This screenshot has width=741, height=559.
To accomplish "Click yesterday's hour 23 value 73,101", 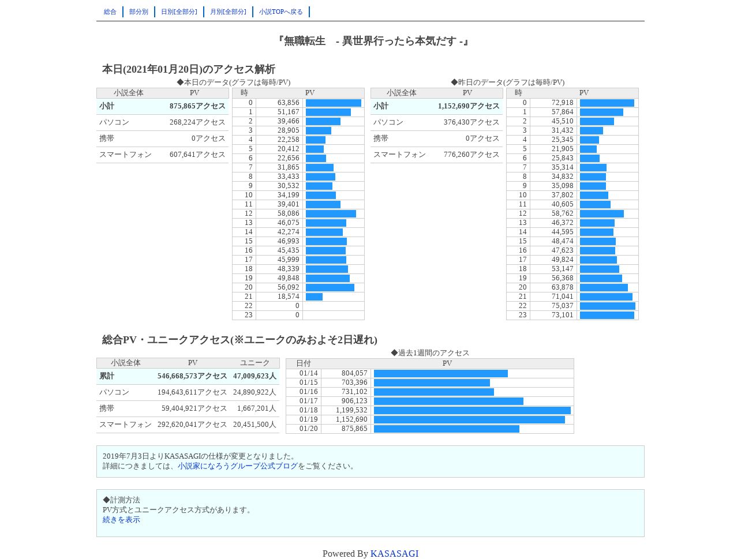I will point(563,315).
